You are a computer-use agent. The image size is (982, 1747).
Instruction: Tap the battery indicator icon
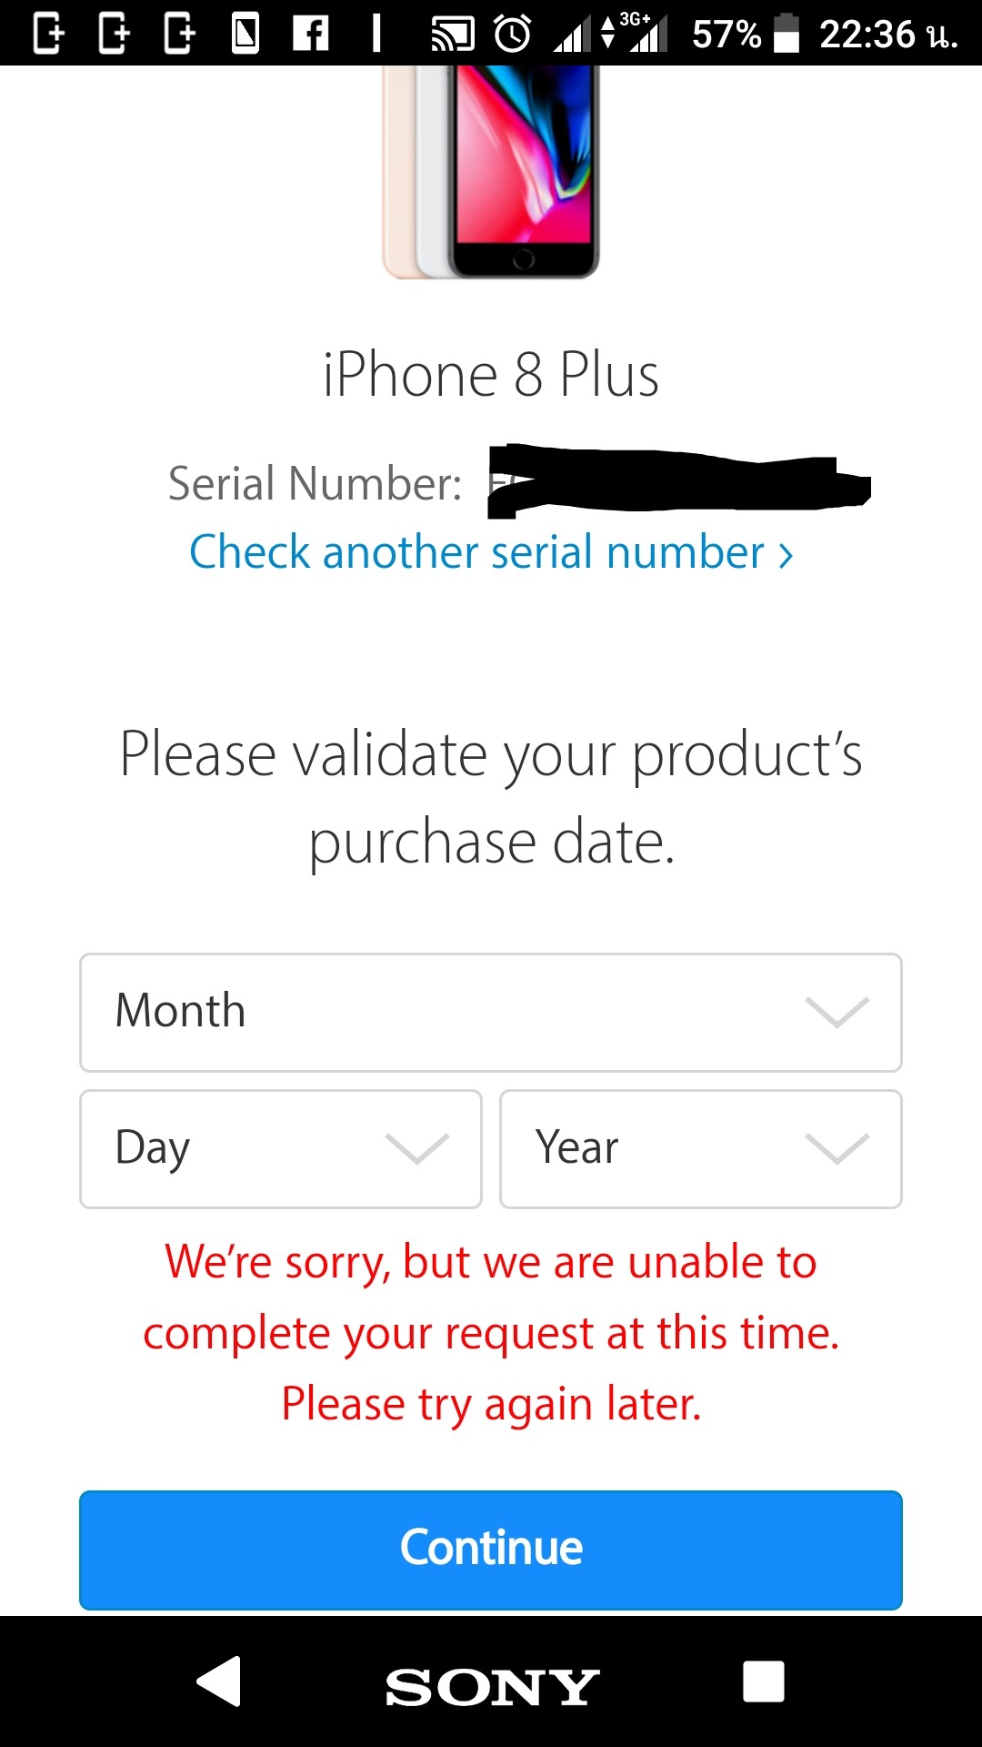(787, 34)
